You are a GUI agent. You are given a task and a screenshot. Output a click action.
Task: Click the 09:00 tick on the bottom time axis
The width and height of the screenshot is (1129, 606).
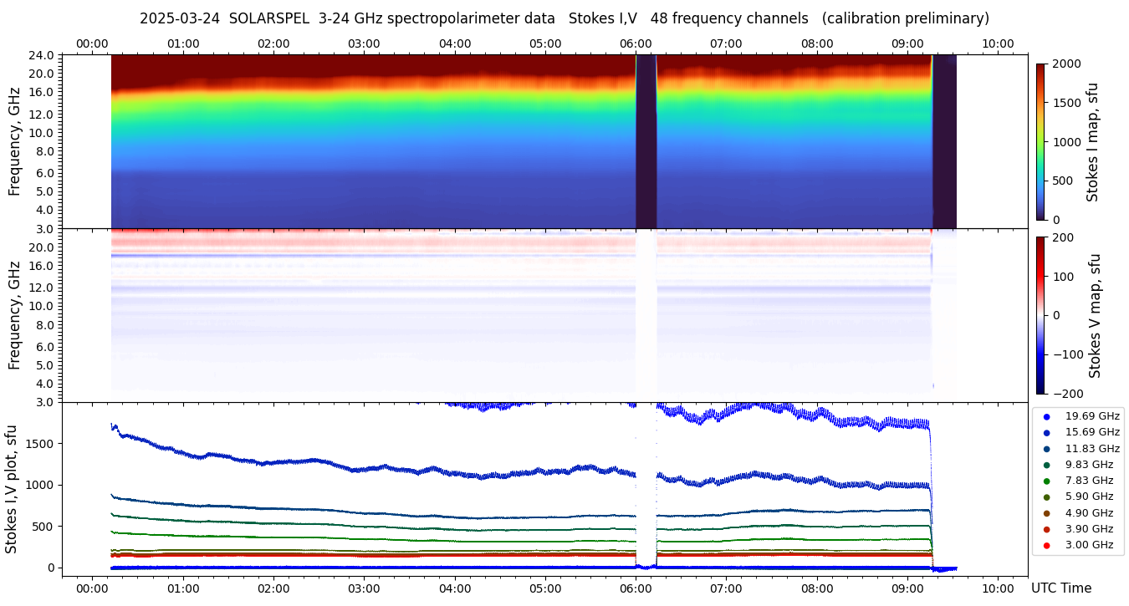(907, 588)
